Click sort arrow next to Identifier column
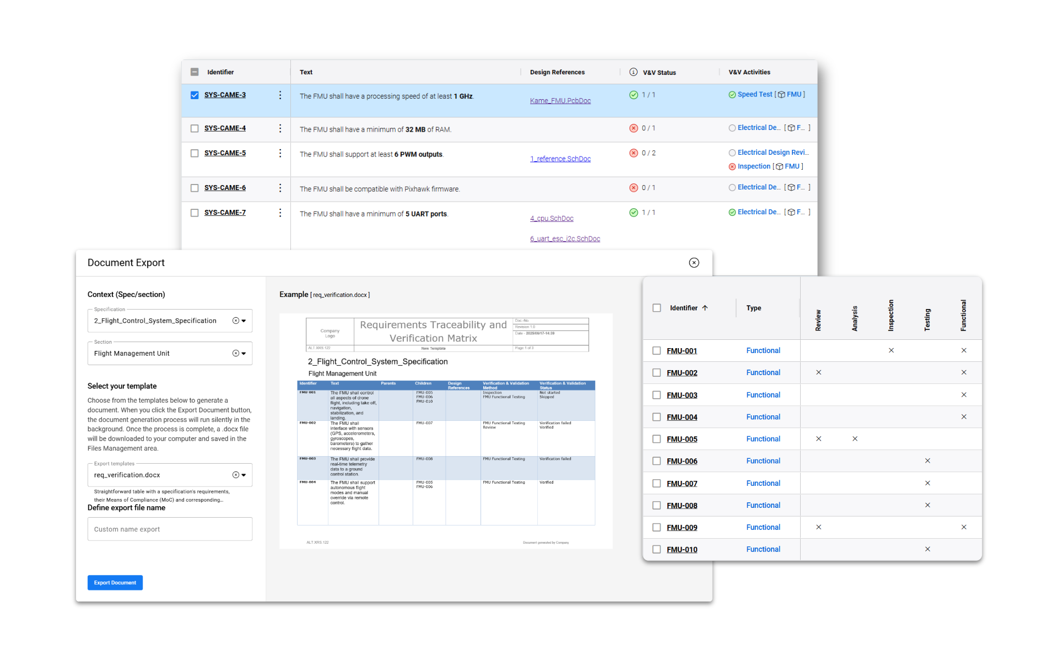 pos(705,308)
